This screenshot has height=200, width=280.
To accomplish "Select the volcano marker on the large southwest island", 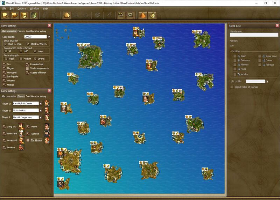I will [x=60, y=154].
